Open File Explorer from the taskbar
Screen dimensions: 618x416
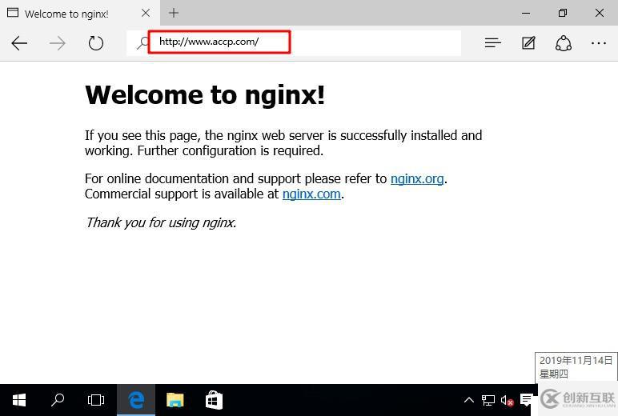coord(175,400)
